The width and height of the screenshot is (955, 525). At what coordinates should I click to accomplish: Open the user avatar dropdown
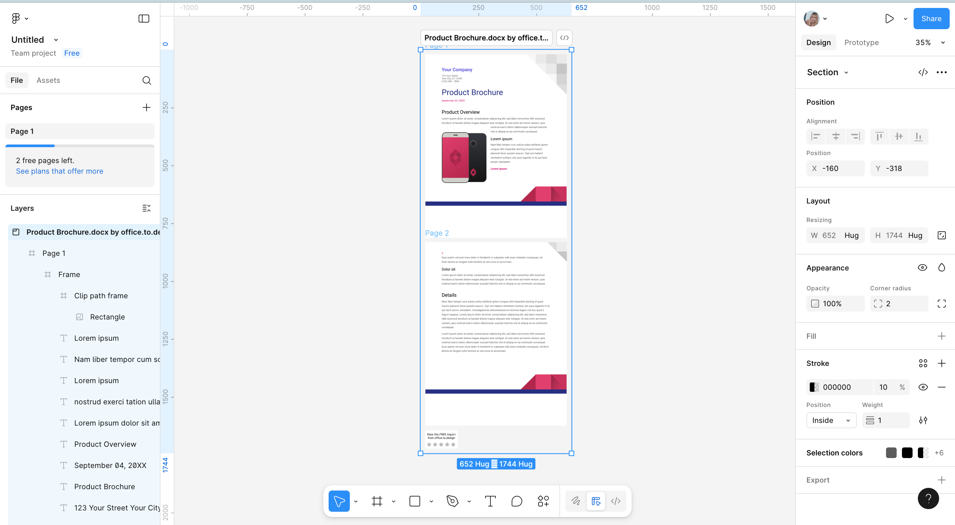[x=825, y=19]
